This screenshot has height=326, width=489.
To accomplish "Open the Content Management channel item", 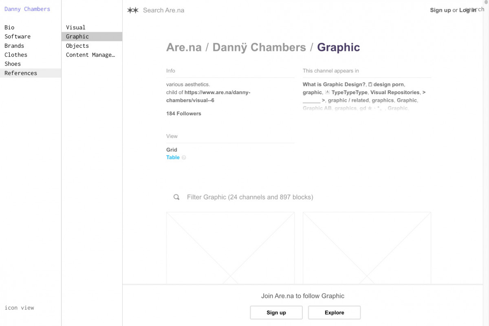I will click(x=90, y=55).
